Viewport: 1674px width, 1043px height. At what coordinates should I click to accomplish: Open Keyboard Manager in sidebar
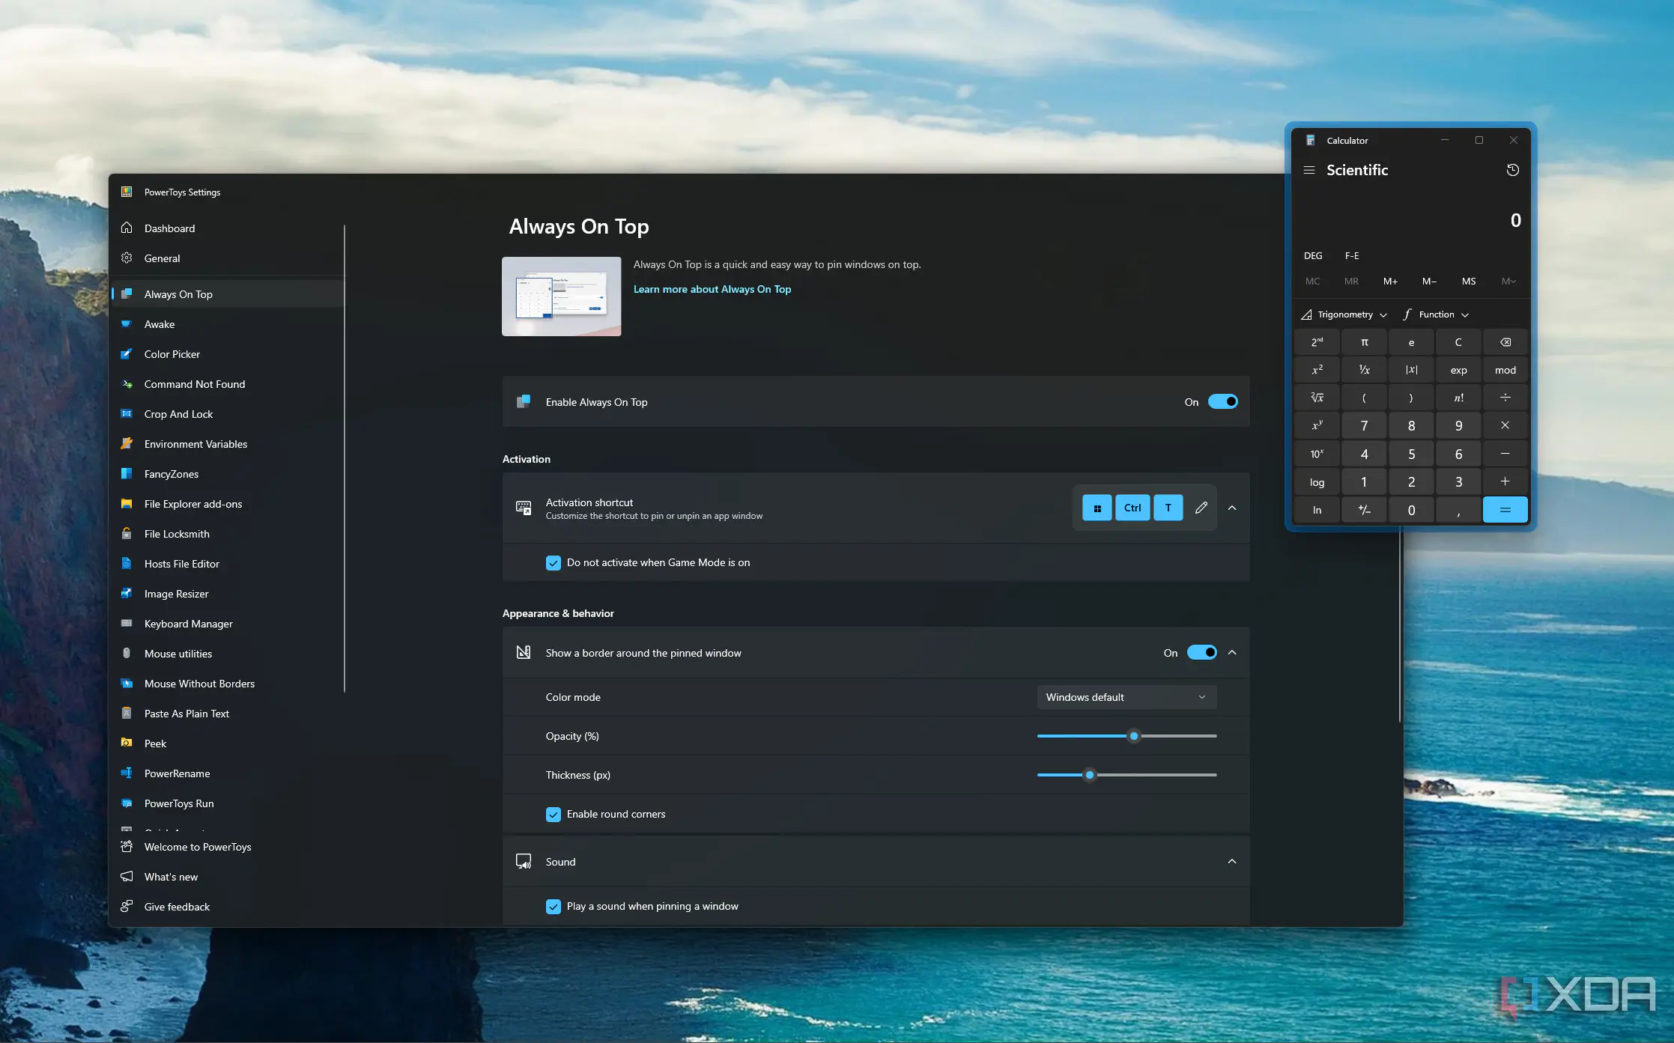coord(228,624)
